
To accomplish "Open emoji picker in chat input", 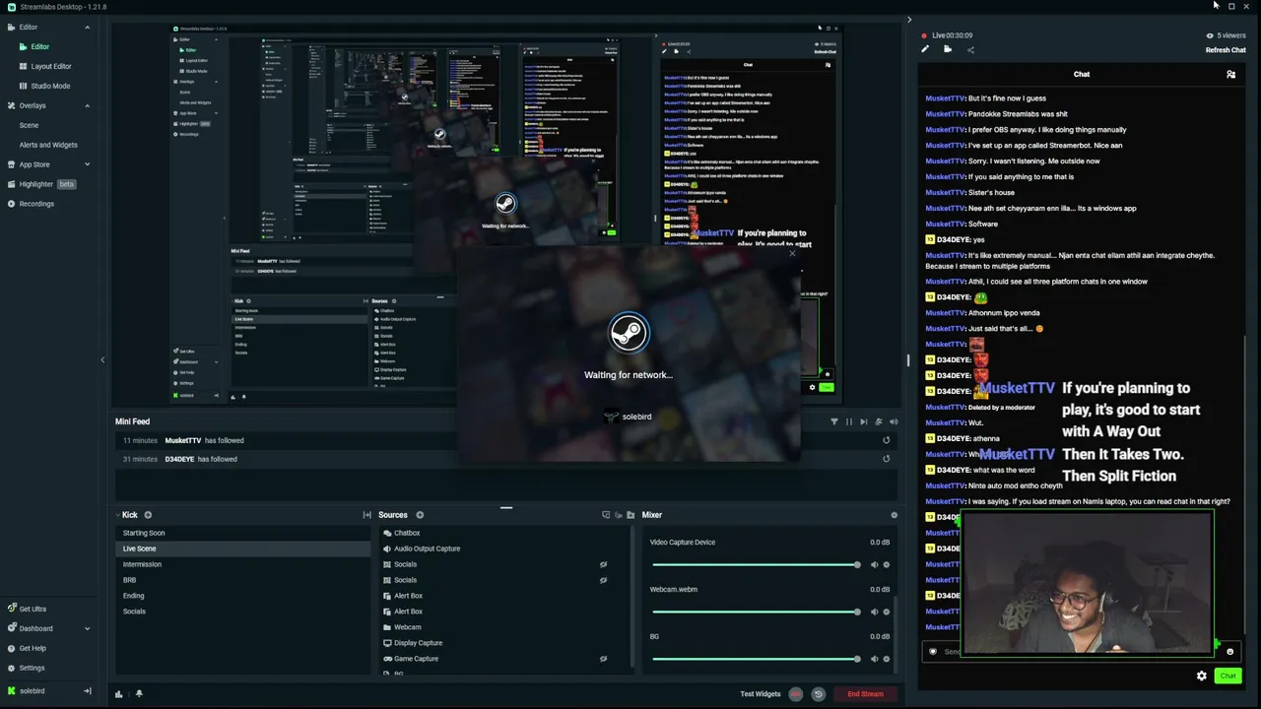I will tap(1229, 651).
